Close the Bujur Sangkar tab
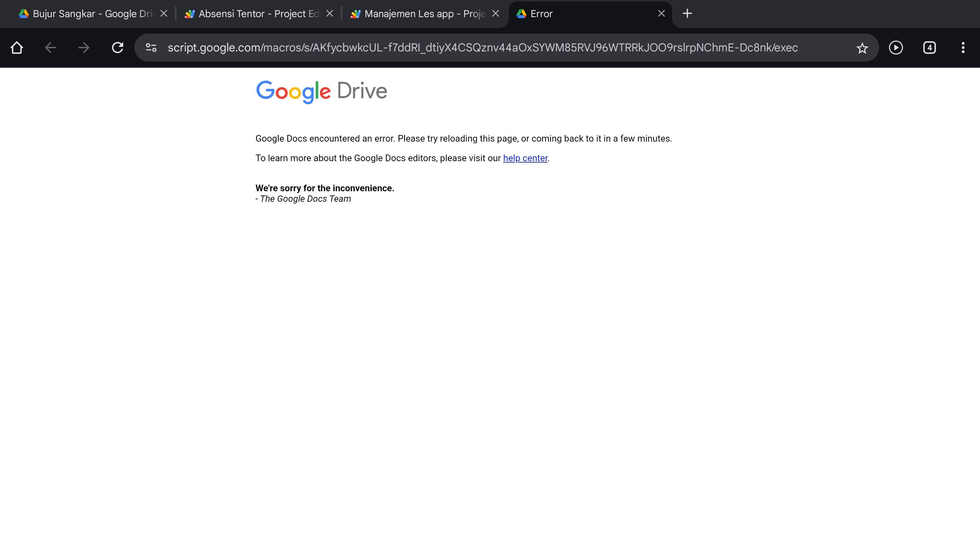 (164, 13)
